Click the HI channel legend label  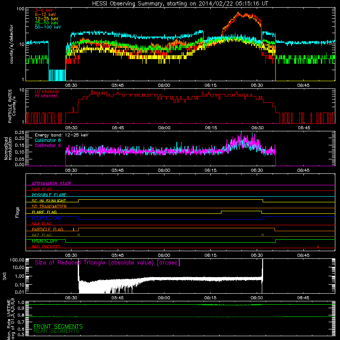46,96
